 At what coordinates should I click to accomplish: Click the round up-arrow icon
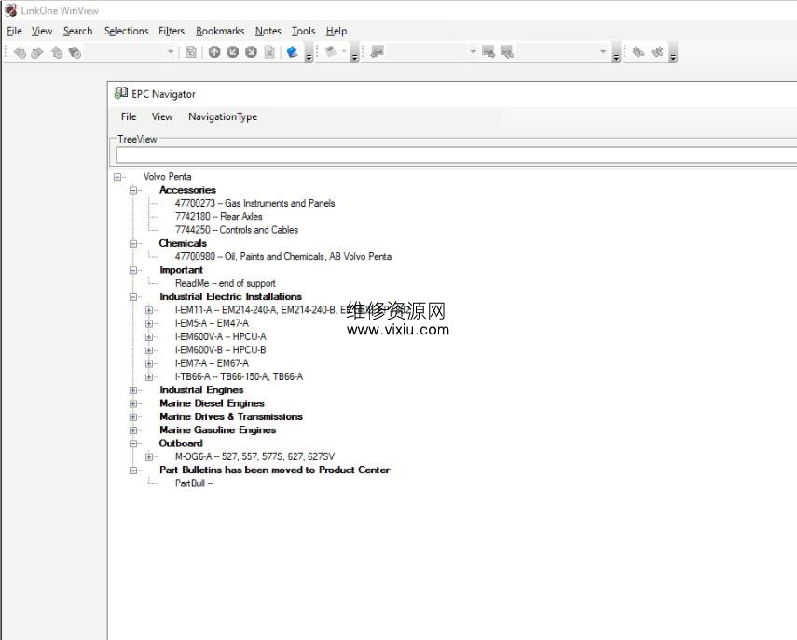pos(214,52)
